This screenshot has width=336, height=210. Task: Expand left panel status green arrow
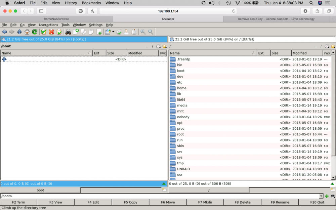pos(164,184)
